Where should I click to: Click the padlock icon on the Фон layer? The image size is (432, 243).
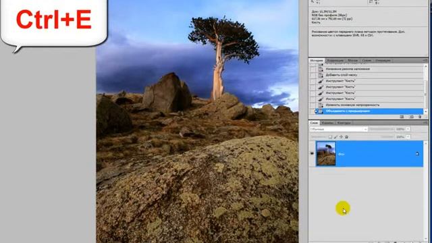click(x=417, y=154)
